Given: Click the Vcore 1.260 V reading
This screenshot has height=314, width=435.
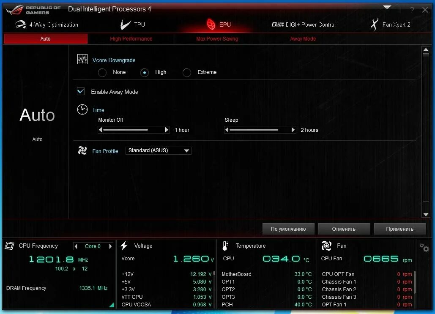Looking at the screenshot, I should [x=194, y=259].
